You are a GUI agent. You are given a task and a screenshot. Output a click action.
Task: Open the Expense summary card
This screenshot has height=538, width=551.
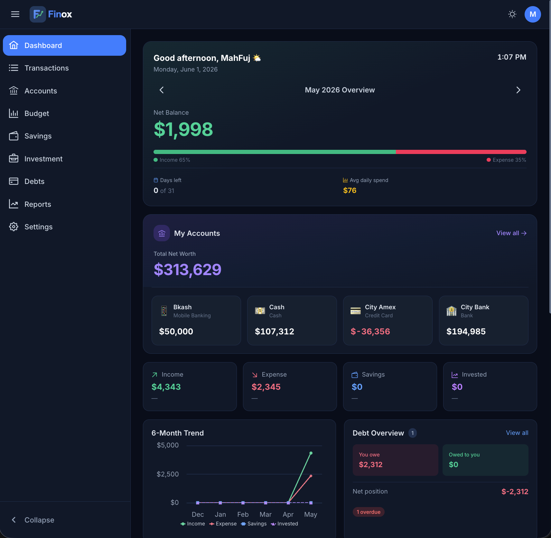point(290,387)
